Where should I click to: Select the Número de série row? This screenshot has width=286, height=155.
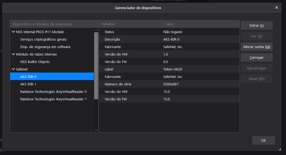(x=169, y=84)
